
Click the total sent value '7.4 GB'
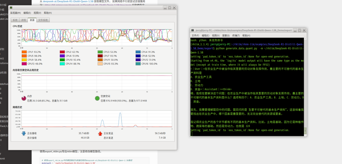[162, 138]
